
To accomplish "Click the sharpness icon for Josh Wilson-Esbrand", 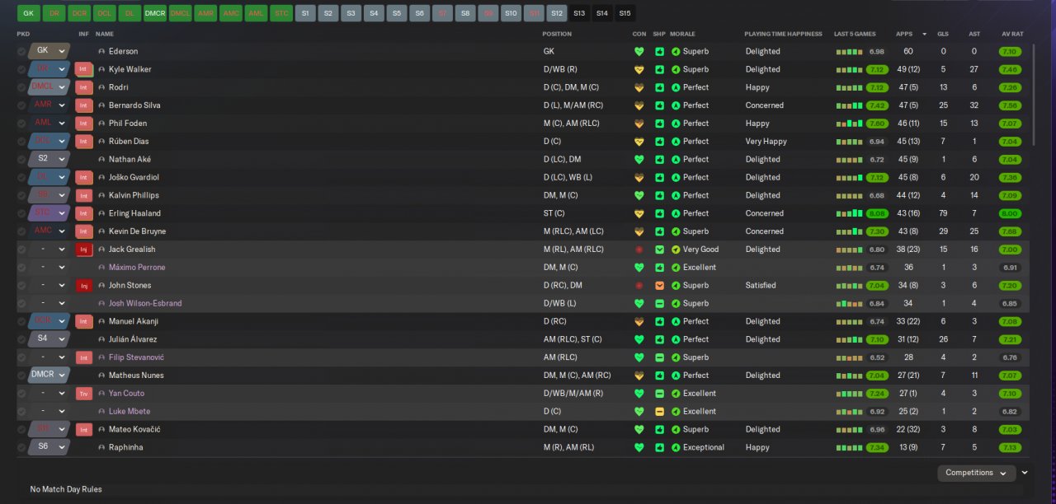I will [660, 304].
